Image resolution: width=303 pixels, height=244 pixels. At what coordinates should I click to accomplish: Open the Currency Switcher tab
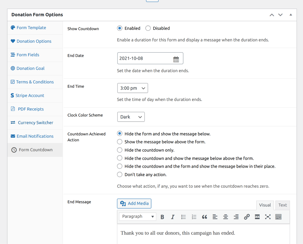[35, 123]
